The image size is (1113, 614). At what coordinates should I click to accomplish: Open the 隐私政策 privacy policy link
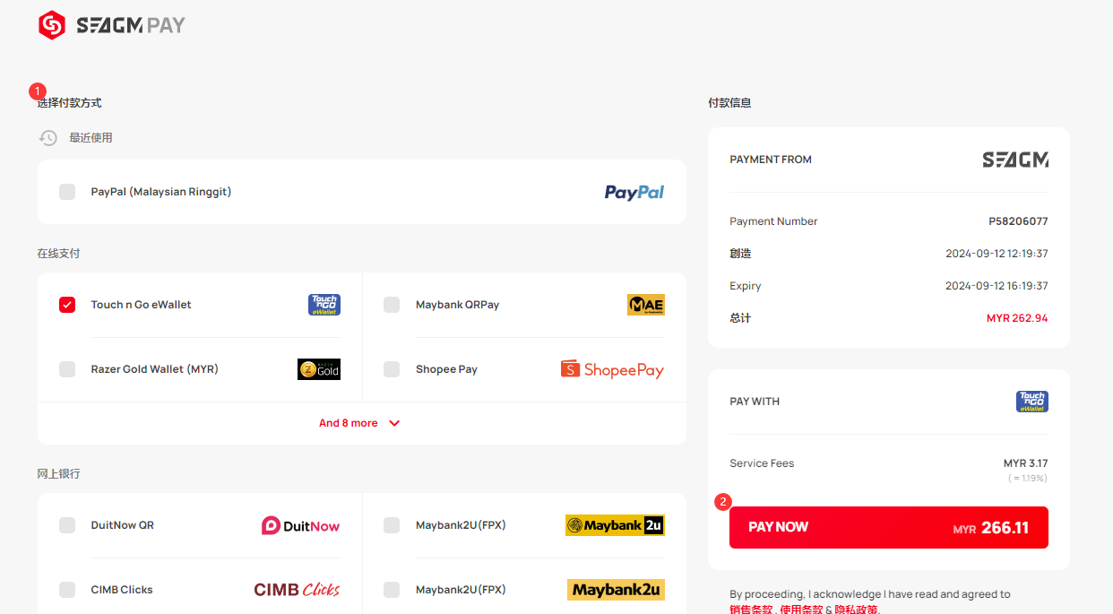[856, 609]
